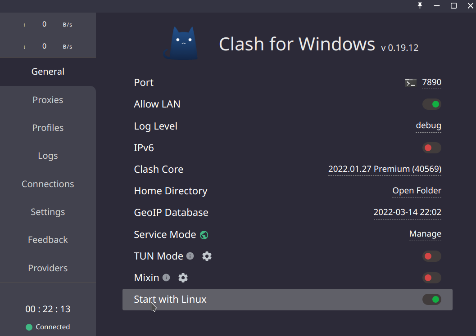Click the Log Level label

tap(155, 126)
